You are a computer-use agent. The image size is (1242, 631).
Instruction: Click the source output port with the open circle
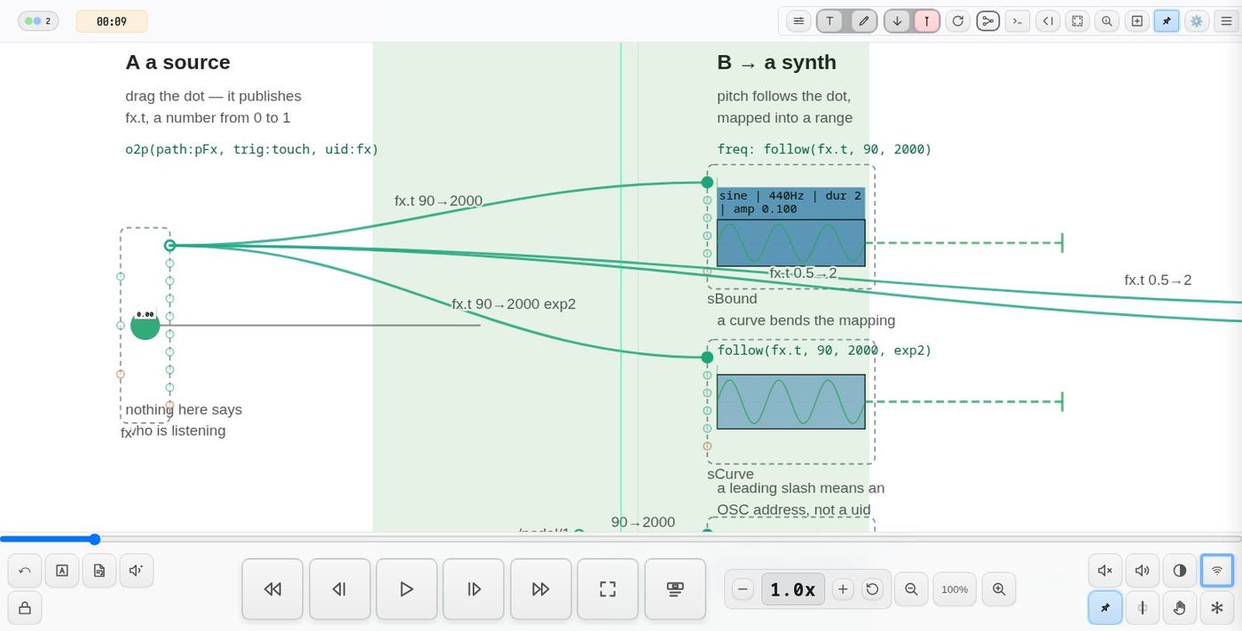point(169,245)
